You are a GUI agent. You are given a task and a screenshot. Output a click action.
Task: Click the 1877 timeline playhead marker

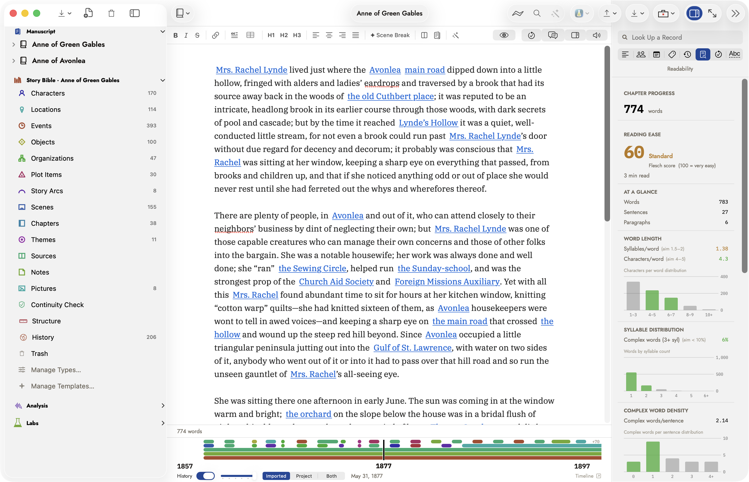(384, 450)
